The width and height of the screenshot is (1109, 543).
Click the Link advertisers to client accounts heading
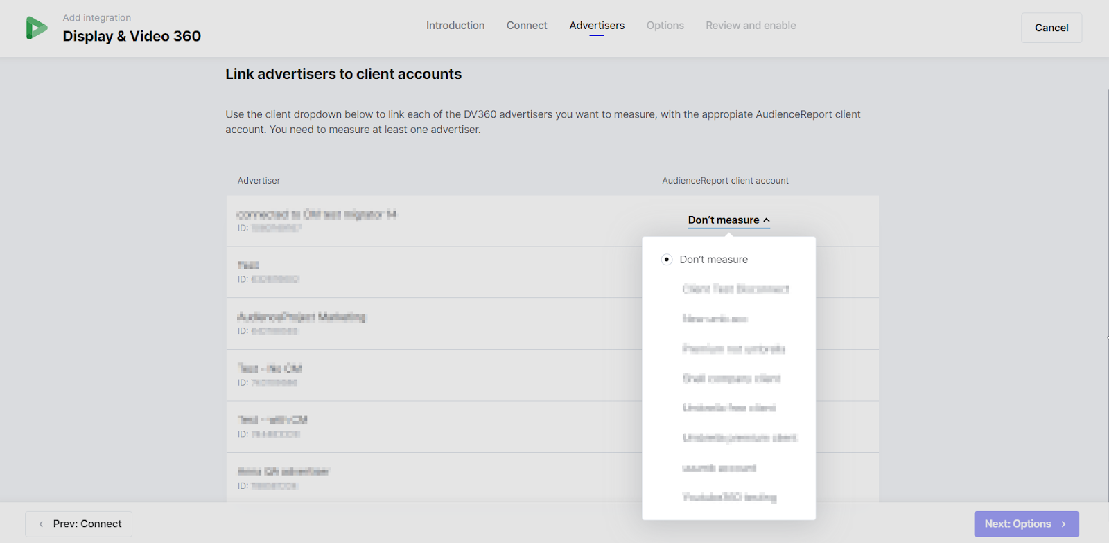point(343,74)
